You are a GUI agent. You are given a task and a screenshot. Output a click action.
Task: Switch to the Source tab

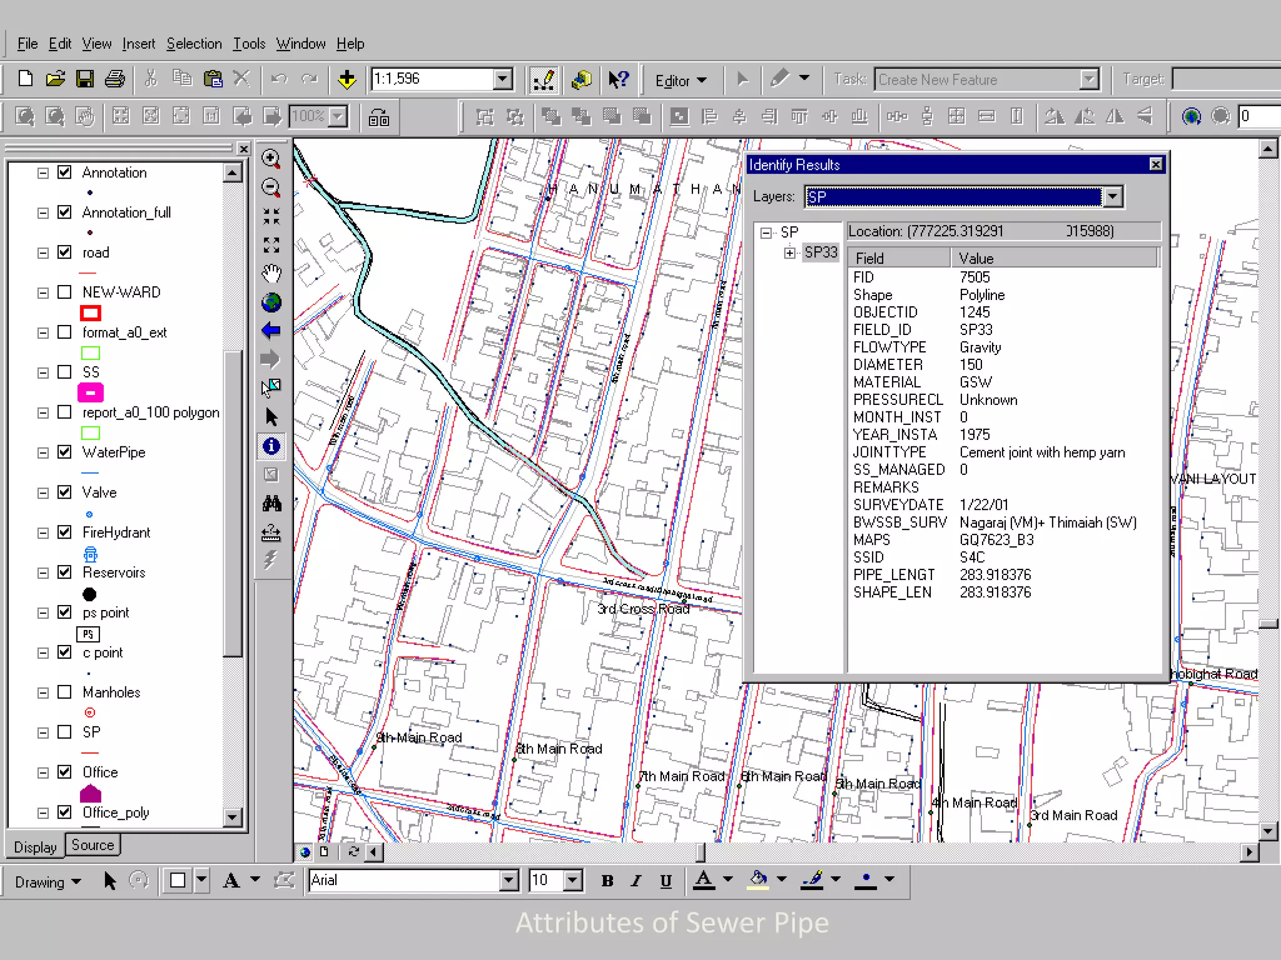coord(93,845)
